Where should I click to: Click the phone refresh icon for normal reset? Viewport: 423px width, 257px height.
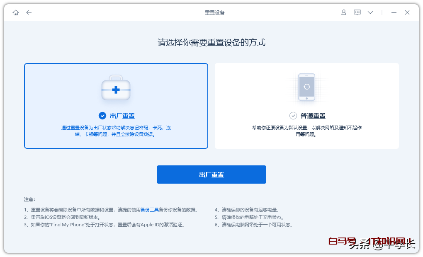(306, 87)
